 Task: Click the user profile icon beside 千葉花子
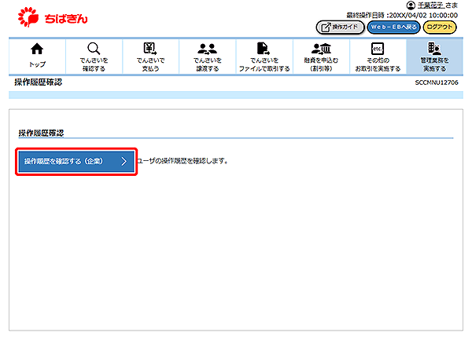tap(410, 5)
